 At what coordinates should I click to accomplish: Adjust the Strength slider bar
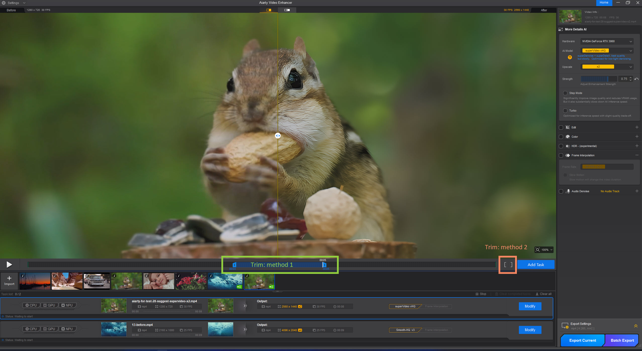(x=599, y=79)
